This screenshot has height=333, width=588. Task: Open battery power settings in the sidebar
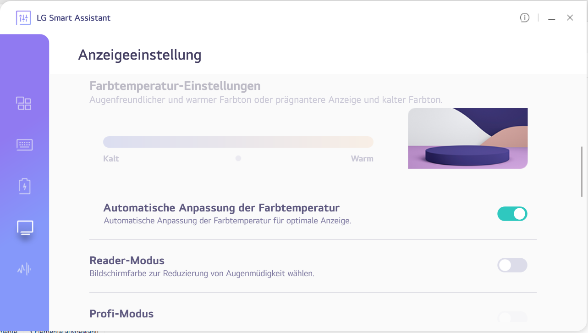24,186
